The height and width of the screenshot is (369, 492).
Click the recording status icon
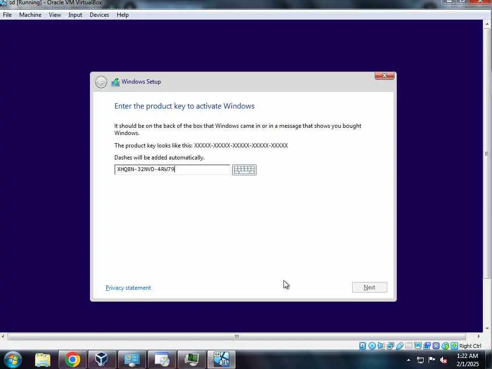[427, 346]
